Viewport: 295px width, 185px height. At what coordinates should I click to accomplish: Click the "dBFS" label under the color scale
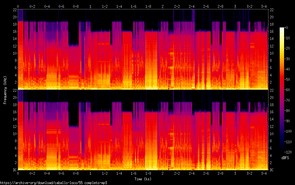[285, 158]
